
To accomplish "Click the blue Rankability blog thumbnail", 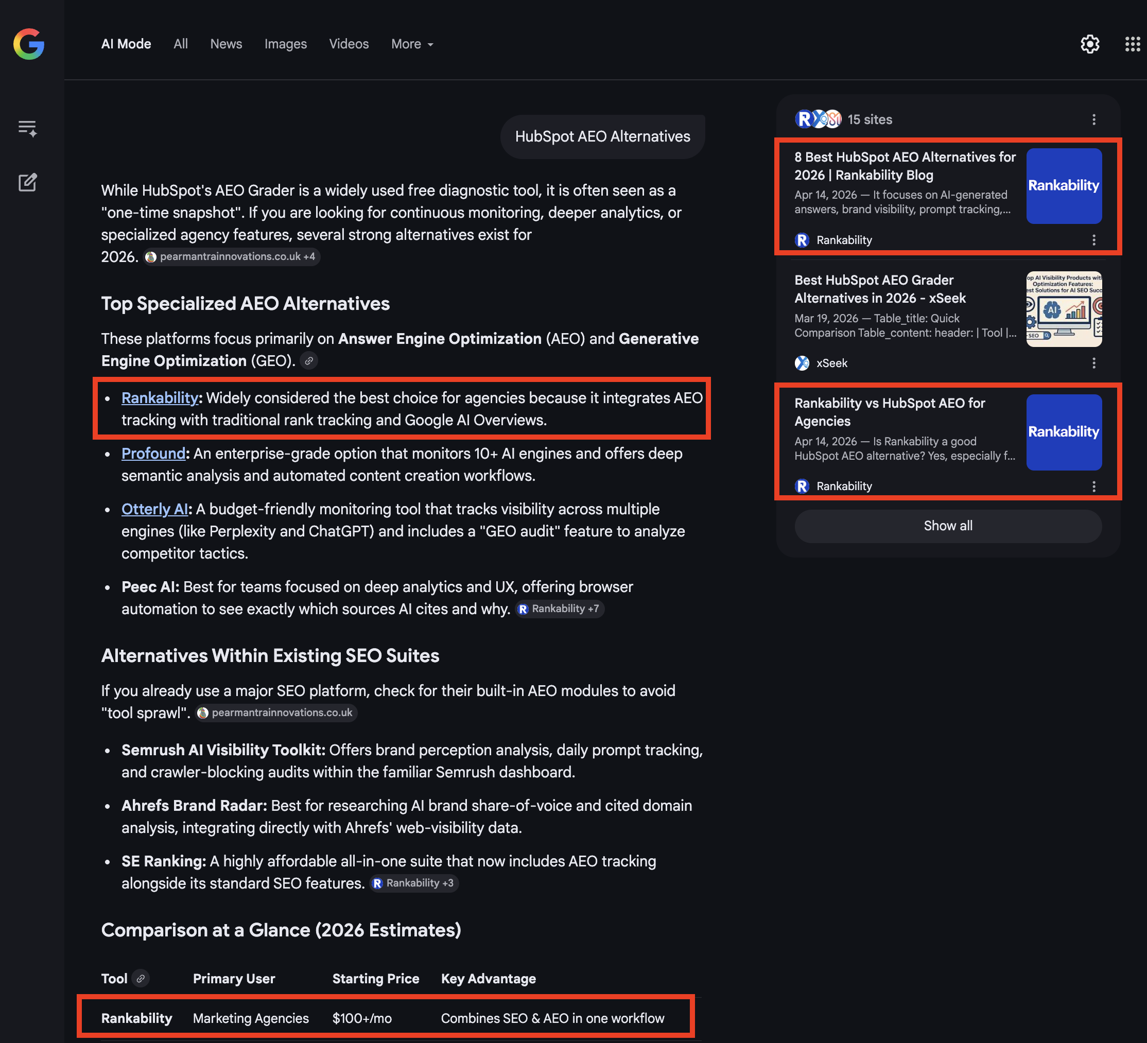I will (x=1064, y=185).
